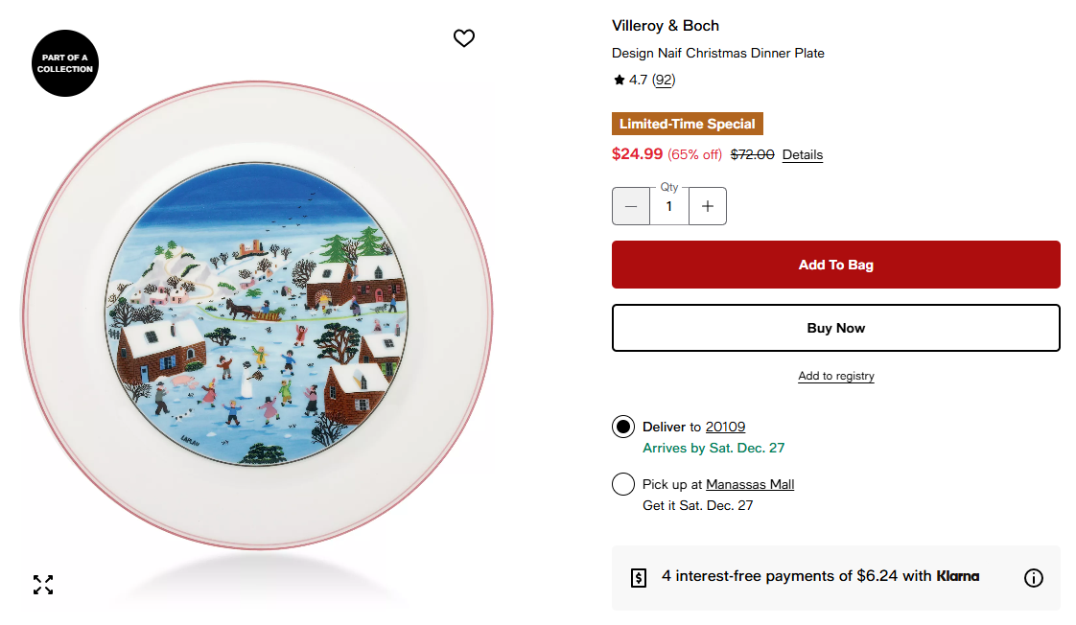Click the Limited-Time Special badge
This screenshot has height=625, width=1076.
687,124
